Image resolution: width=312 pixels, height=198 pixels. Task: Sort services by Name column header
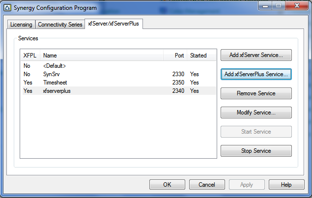pyautogui.click(x=102, y=56)
